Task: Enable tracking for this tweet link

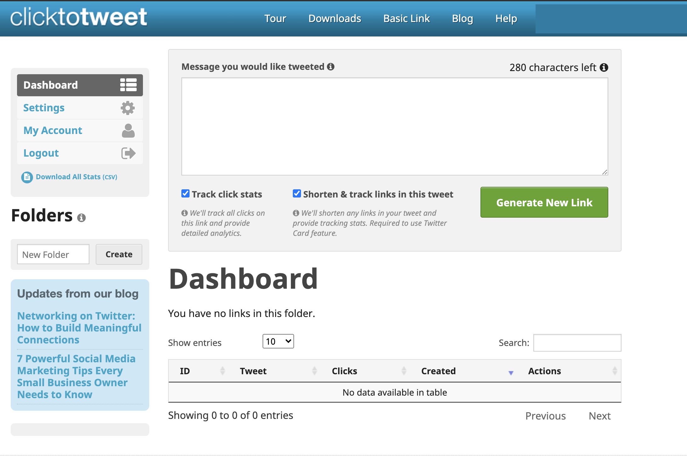Action: click(186, 194)
